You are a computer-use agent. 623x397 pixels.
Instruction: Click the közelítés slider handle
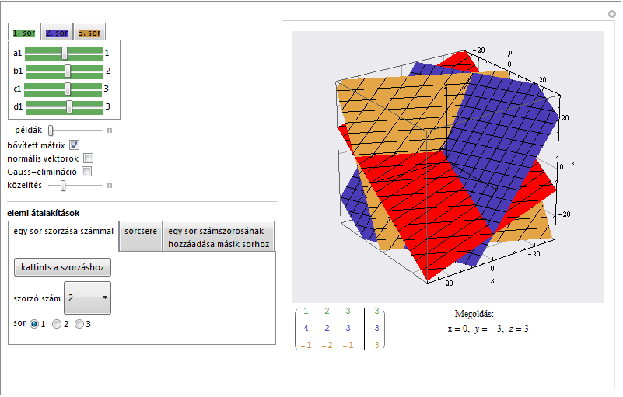[63, 186]
